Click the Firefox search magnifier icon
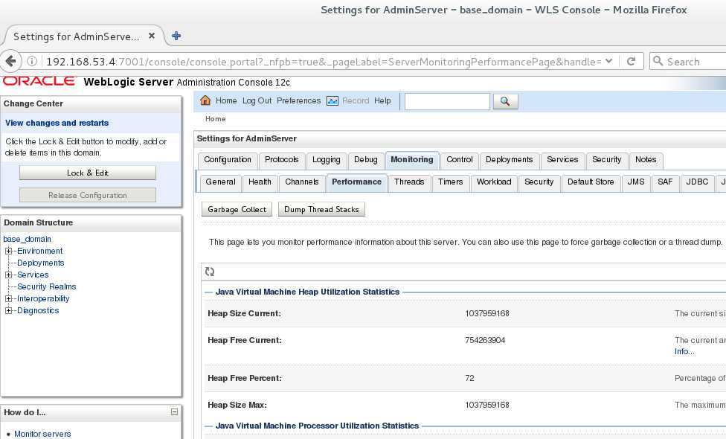The height and width of the screenshot is (439, 726). [658, 61]
